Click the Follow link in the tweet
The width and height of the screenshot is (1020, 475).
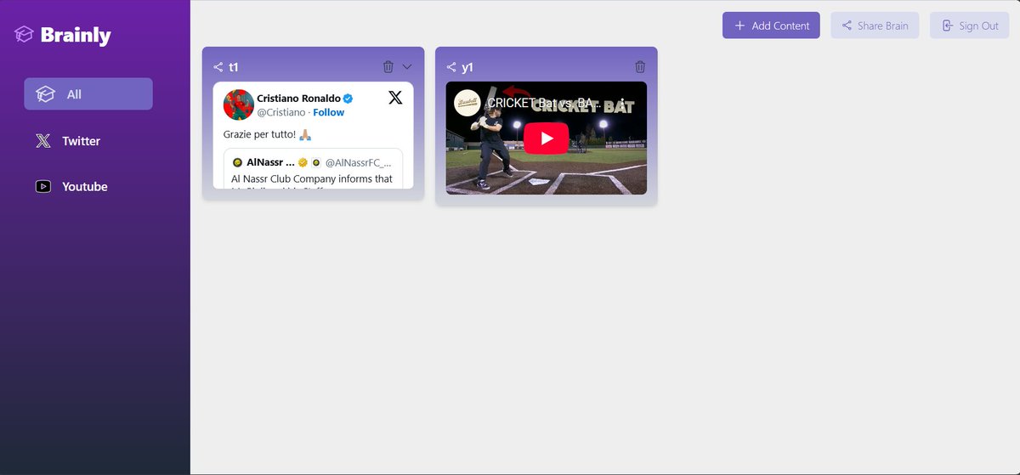329,112
